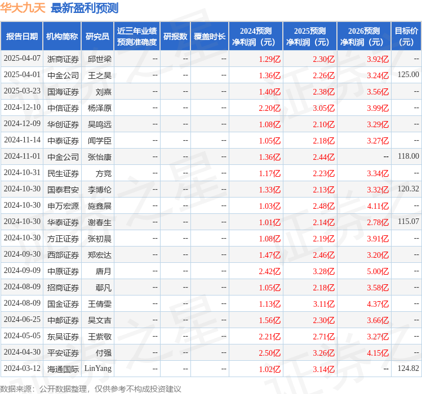This screenshot has width=422, height=394.
Task: Click analyst name 李博伦
Action: point(100,190)
